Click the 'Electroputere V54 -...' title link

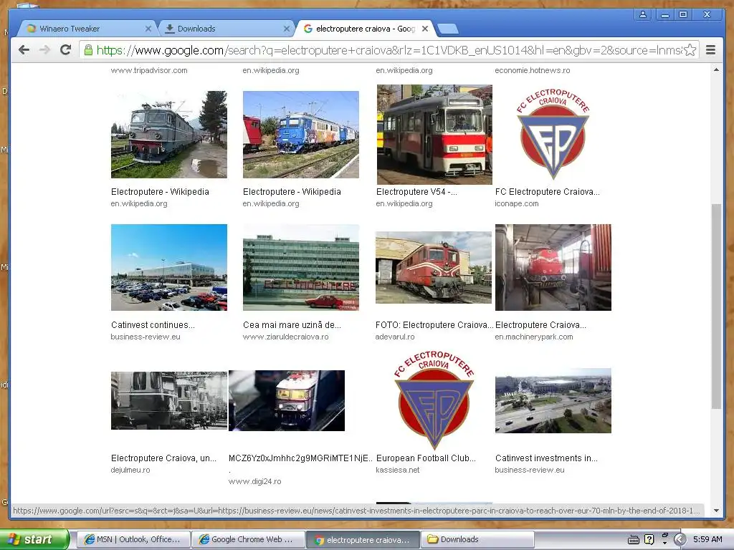pos(416,192)
